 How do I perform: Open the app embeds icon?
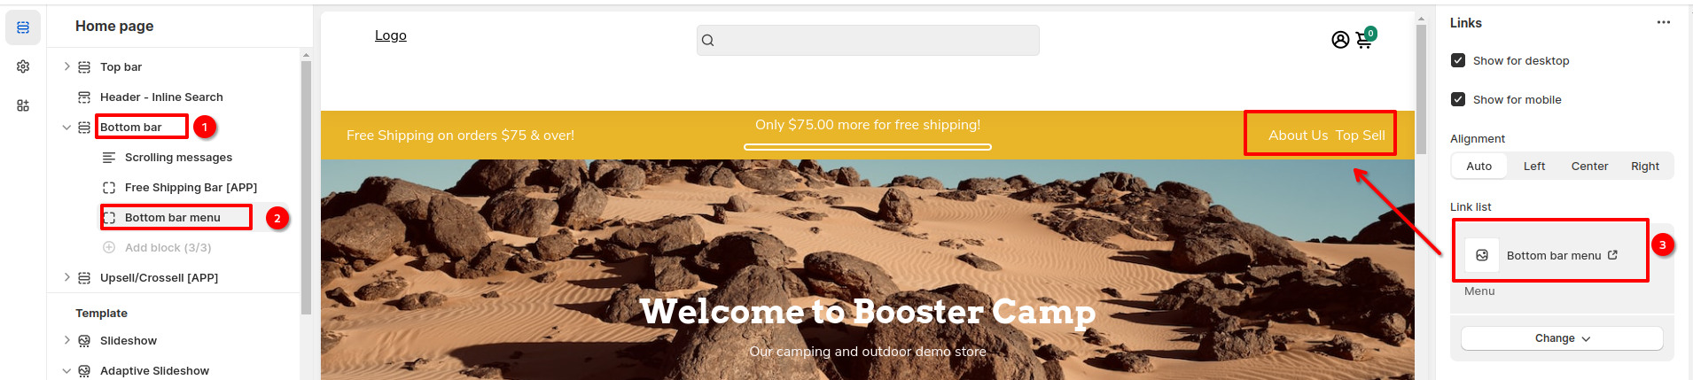pyautogui.click(x=23, y=105)
